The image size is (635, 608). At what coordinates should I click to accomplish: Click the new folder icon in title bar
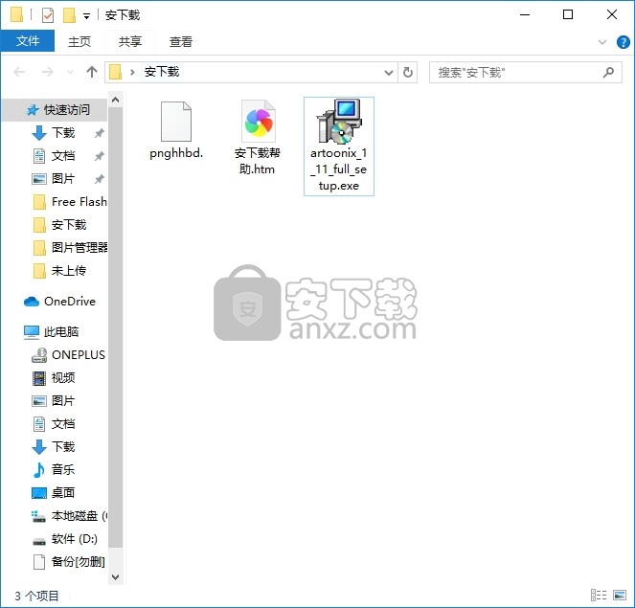coord(69,15)
